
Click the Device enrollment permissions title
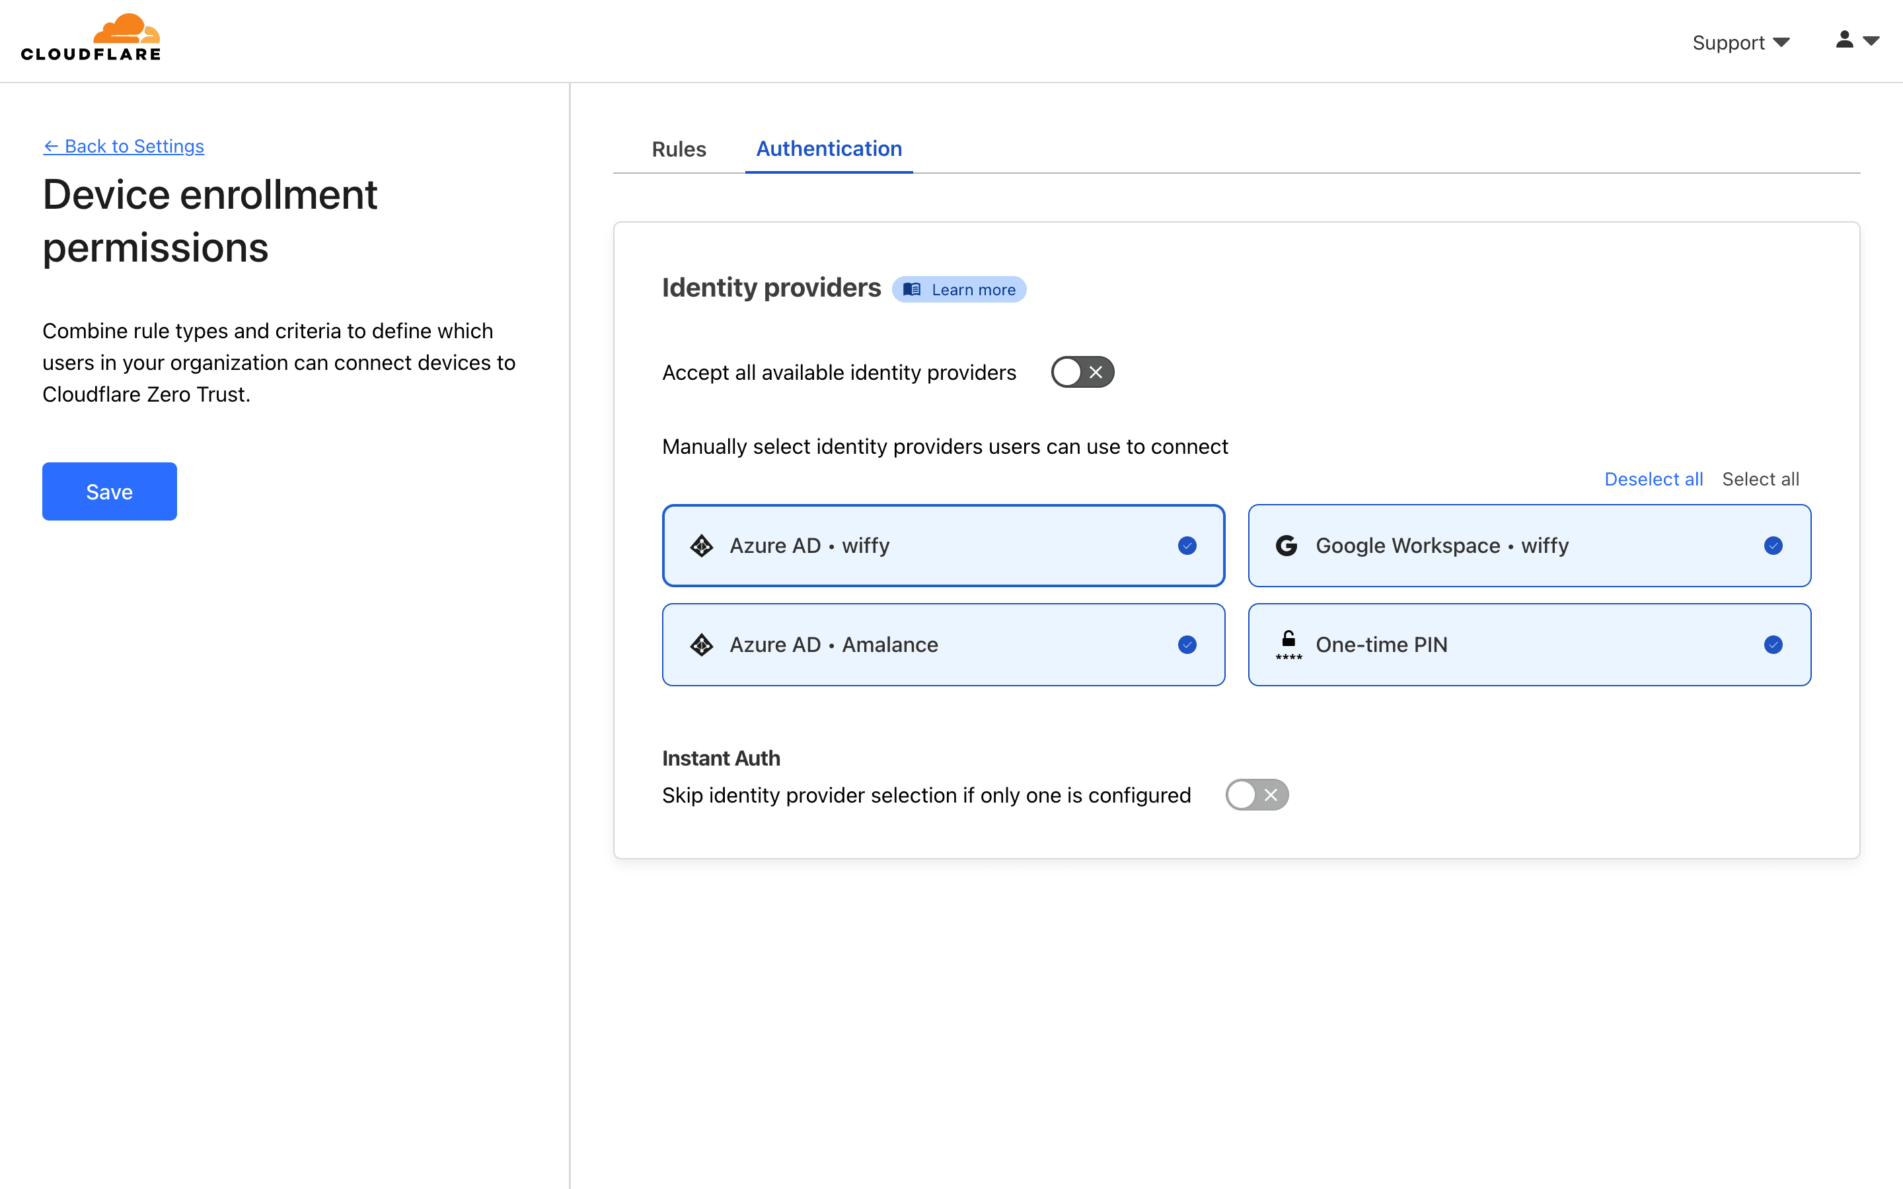(x=210, y=221)
